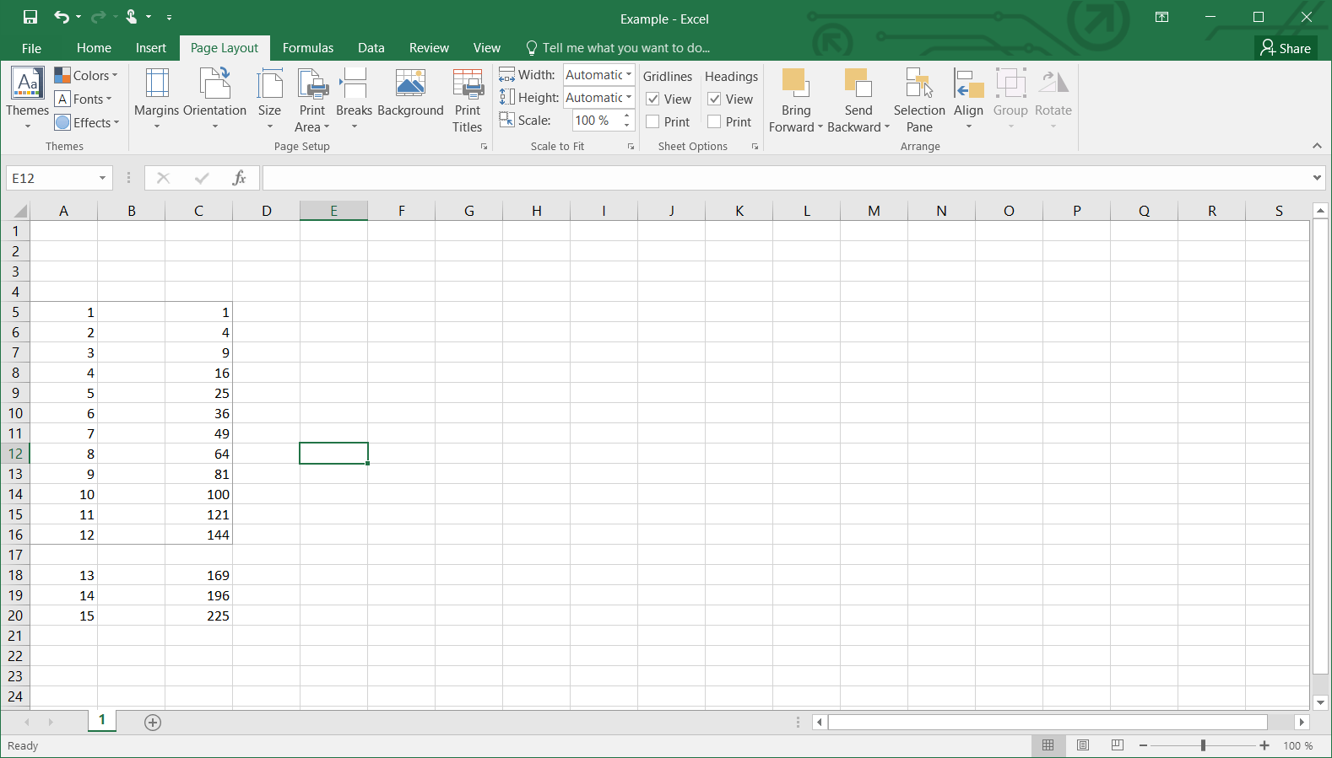1332x758 pixels.
Task: Open the Selection Pane
Action: [x=919, y=99]
